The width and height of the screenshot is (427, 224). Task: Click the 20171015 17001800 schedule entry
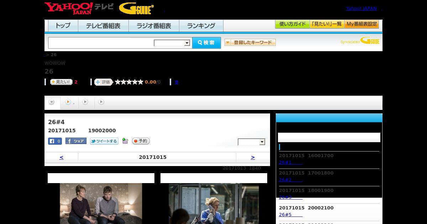pyautogui.click(x=306, y=173)
